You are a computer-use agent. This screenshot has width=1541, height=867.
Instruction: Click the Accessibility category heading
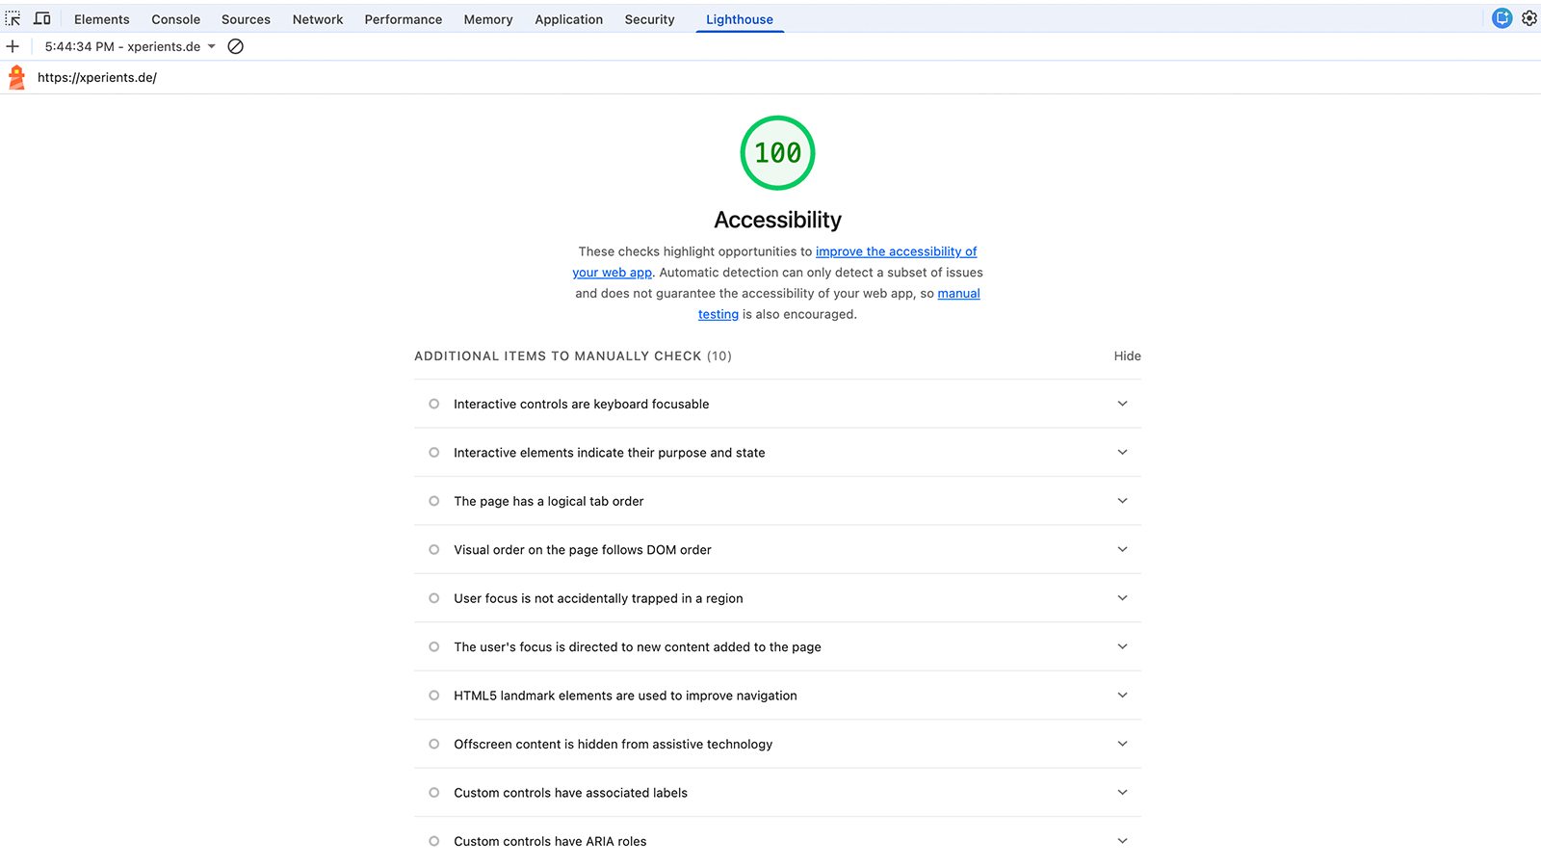[x=778, y=220]
